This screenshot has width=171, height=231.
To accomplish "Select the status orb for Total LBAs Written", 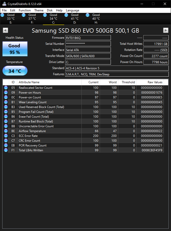I will 6,150.
